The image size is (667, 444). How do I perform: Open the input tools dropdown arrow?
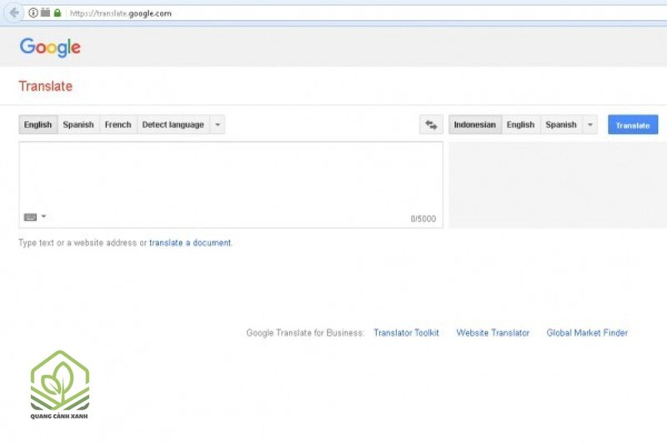point(43,217)
